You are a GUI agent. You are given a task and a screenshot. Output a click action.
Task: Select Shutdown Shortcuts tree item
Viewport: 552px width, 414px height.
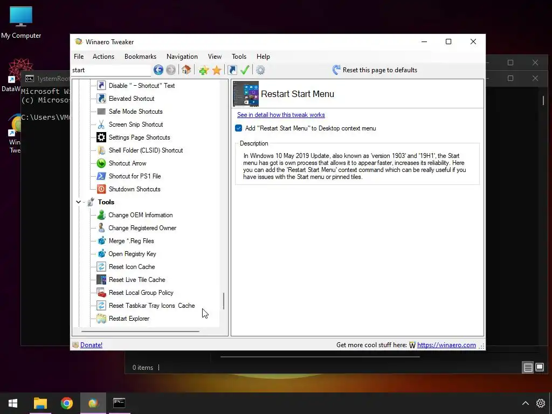click(134, 189)
